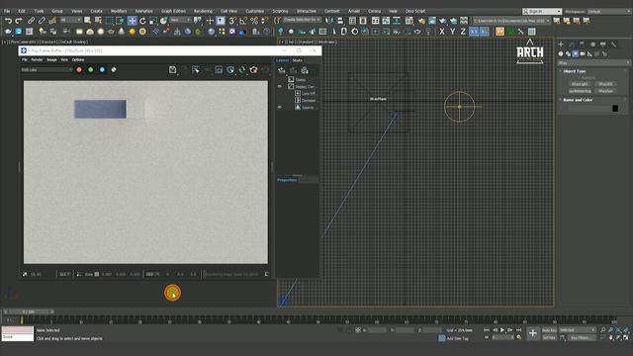Toggle the red channel in Frame Buffer
Viewport: 633px width, 356px height.
point(79,70)
